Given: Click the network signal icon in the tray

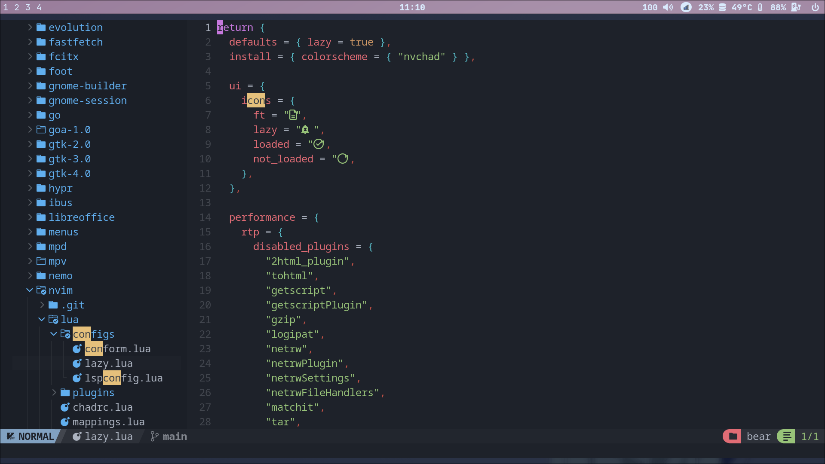Looking at the screenshot, I should tap(686, 7).
